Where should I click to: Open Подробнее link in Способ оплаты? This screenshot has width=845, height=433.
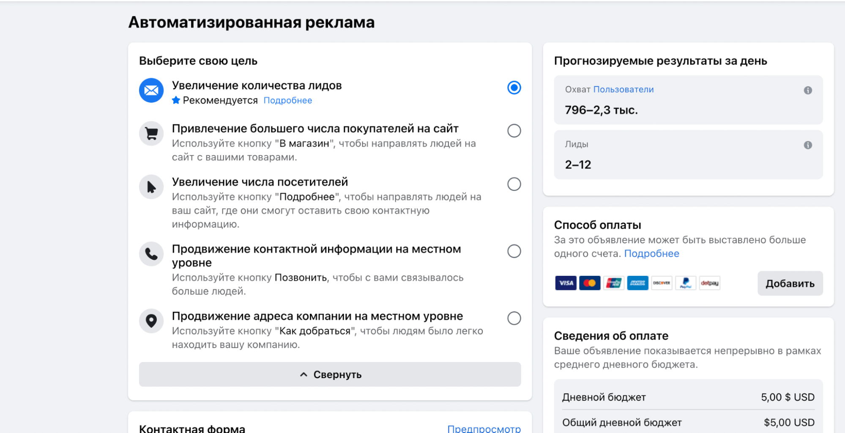pyautogui.click(x=651, y=253)
